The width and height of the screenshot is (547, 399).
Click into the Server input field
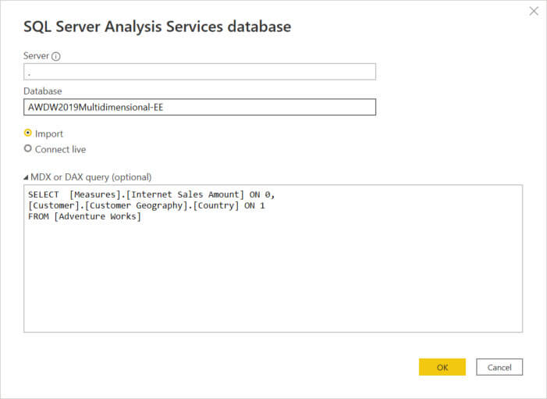(199, 72)
